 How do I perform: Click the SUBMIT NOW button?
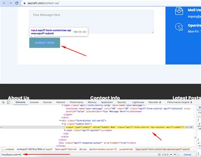click(x=45, y=43)
